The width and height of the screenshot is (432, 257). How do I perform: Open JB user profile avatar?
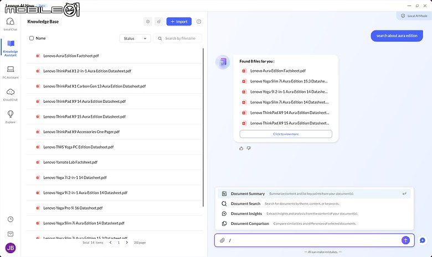[x=11, y=248]
